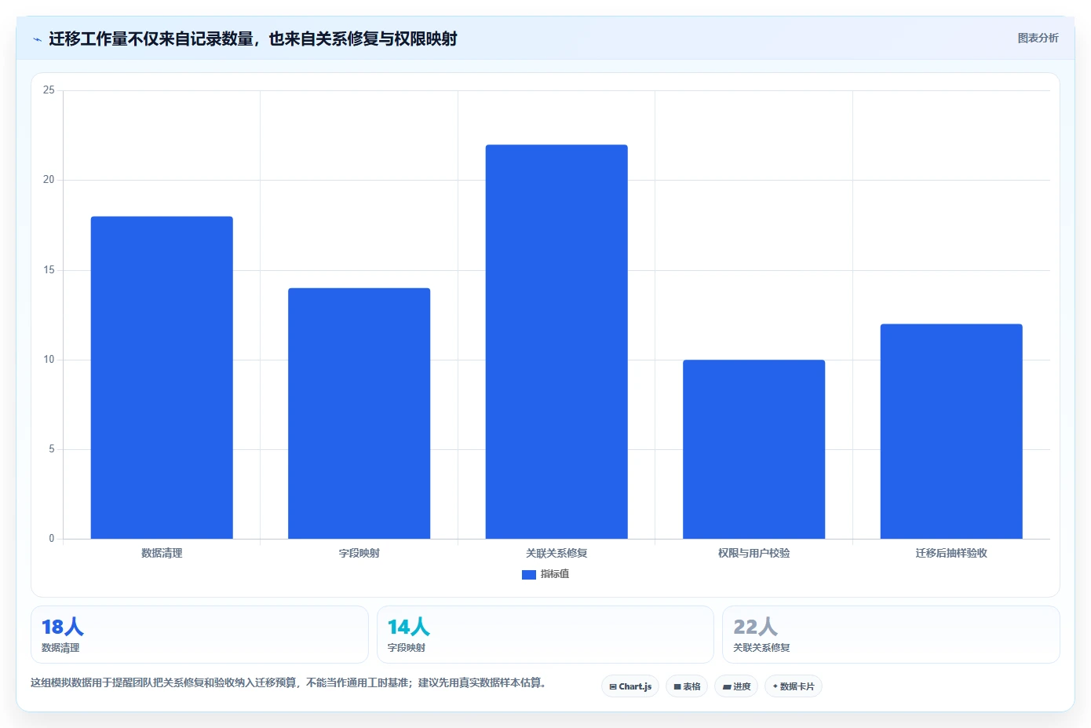This screenshot has width=1091, height=728.
Task: Click the 表格 tag chip
Action: (687, 686)
